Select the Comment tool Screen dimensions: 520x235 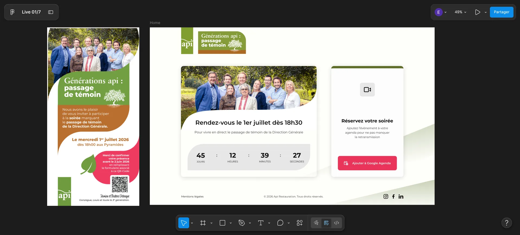[280, 223]
